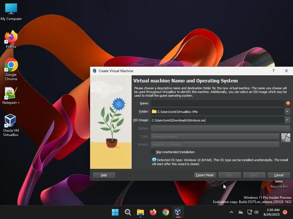Click the Name input field
The width and height of the screenshot is (293, 219).
[x=217, y=103]
